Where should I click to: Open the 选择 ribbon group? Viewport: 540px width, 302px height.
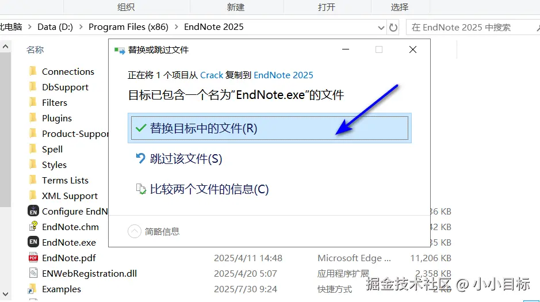400,7
